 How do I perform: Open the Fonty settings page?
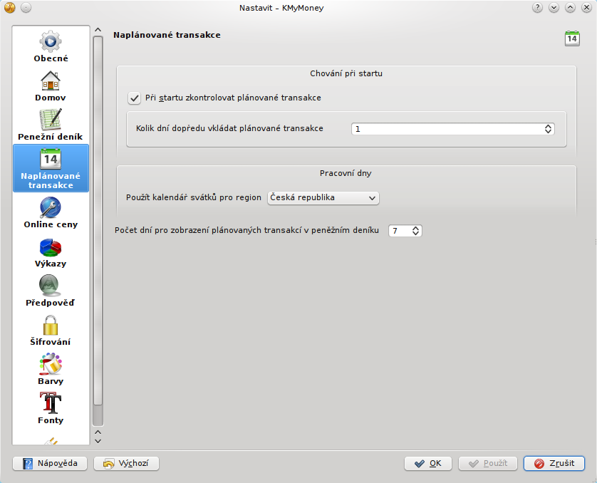pos(51,409)
